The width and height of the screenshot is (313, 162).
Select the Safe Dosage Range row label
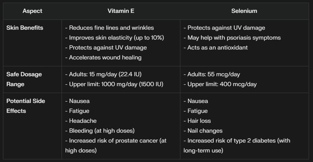tap(24, 79)
